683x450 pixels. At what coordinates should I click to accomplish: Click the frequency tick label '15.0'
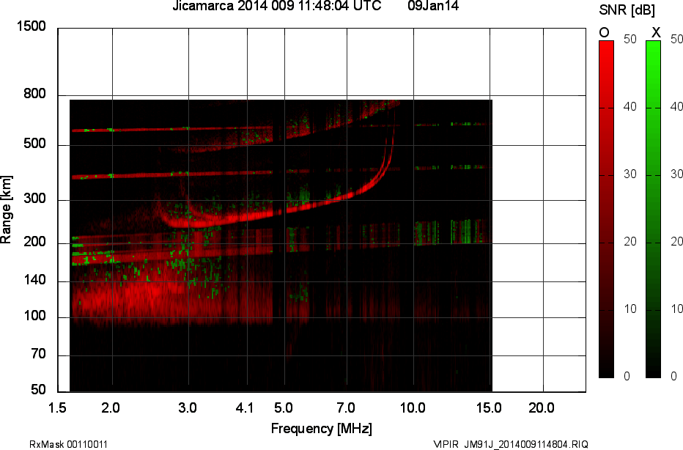489,408
